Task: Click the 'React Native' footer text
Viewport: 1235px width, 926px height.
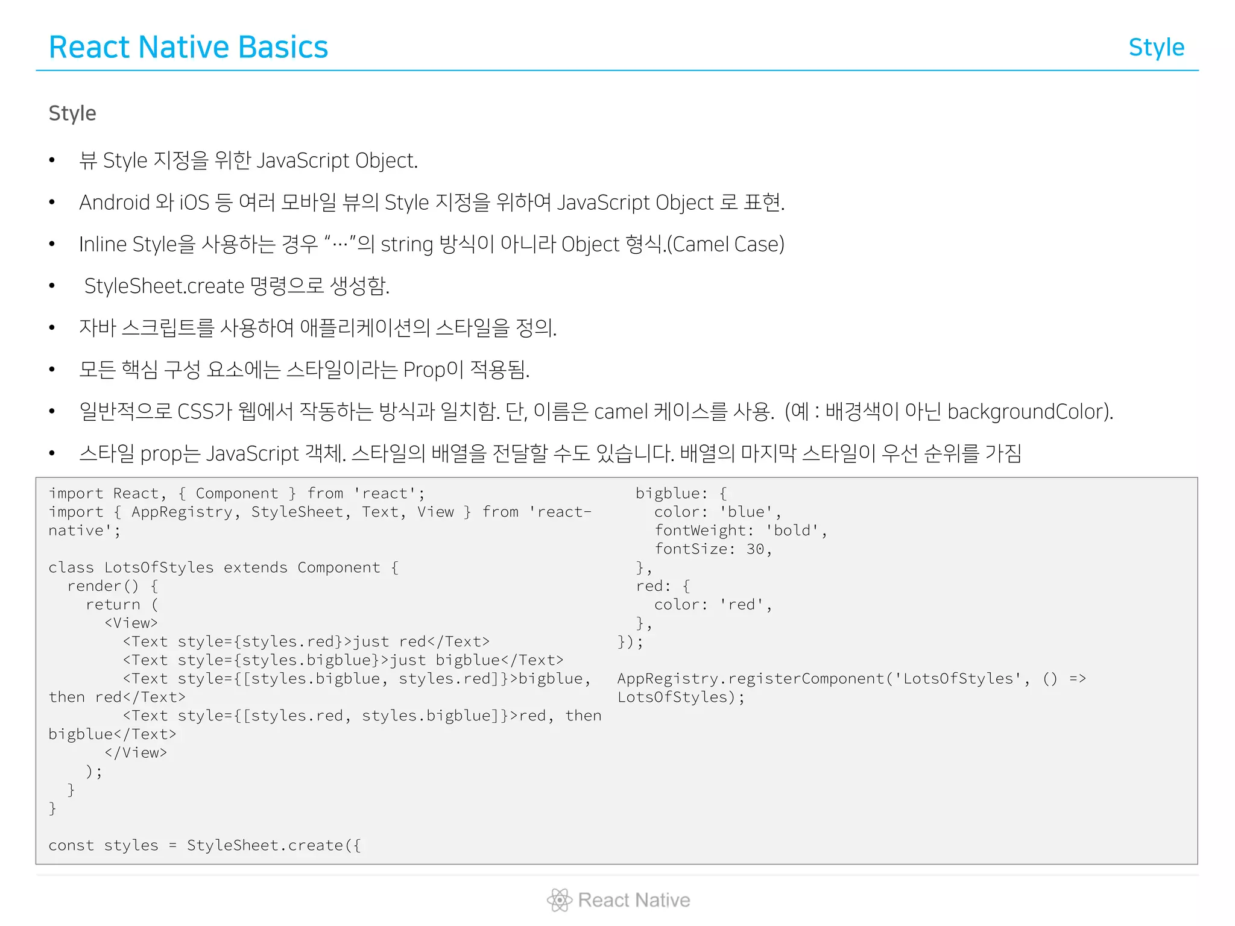Action: tap(634, 900)
